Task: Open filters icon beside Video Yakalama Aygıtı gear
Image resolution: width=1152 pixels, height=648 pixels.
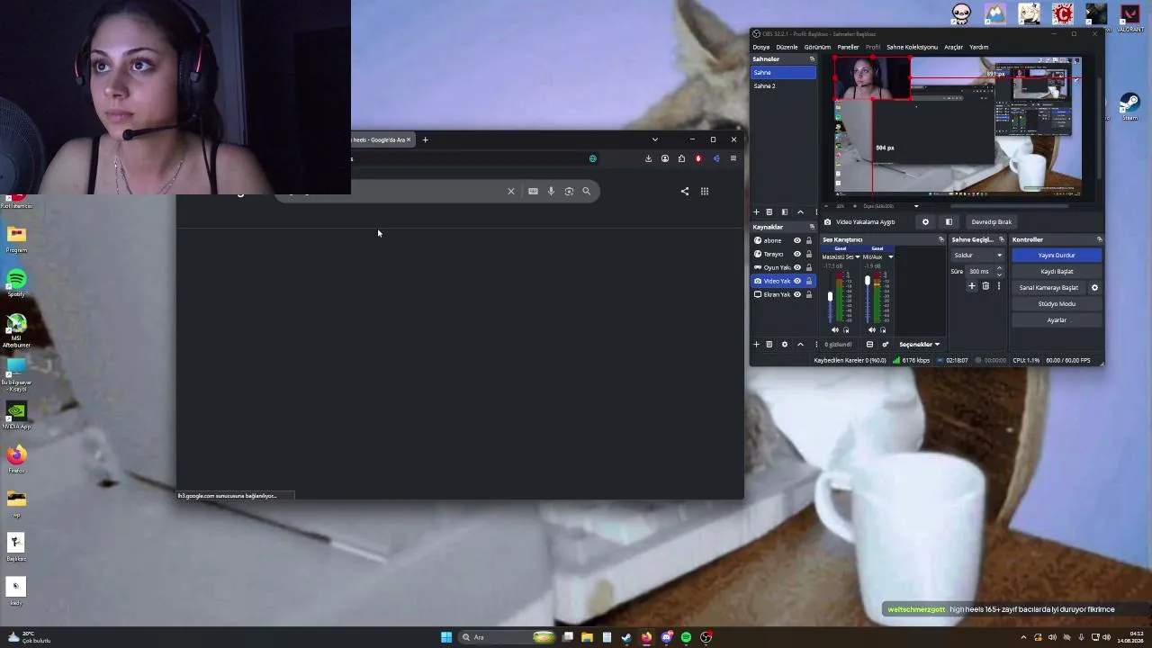Action: (x=949, y=222)
